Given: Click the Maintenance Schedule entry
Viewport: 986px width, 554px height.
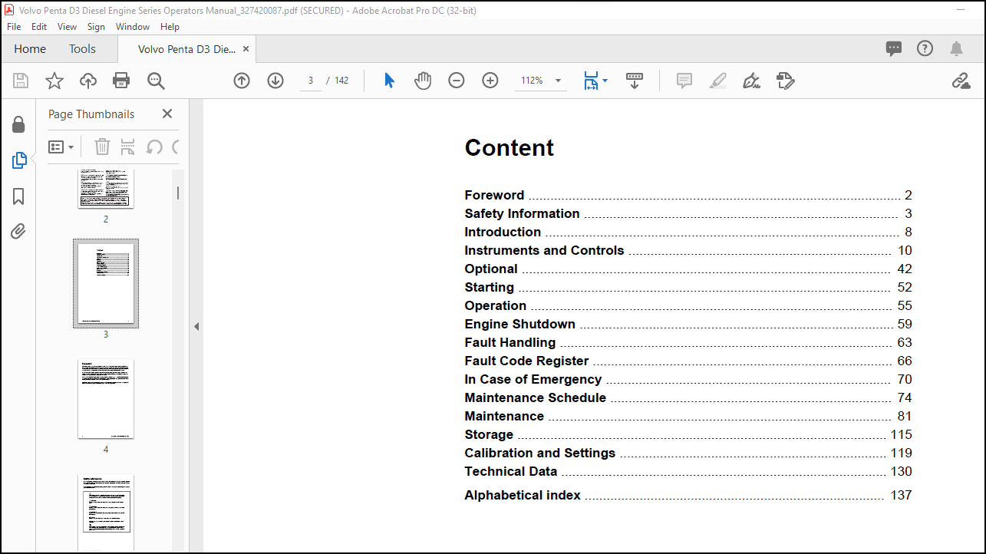Looking at the screenshot, I should 688,397.
